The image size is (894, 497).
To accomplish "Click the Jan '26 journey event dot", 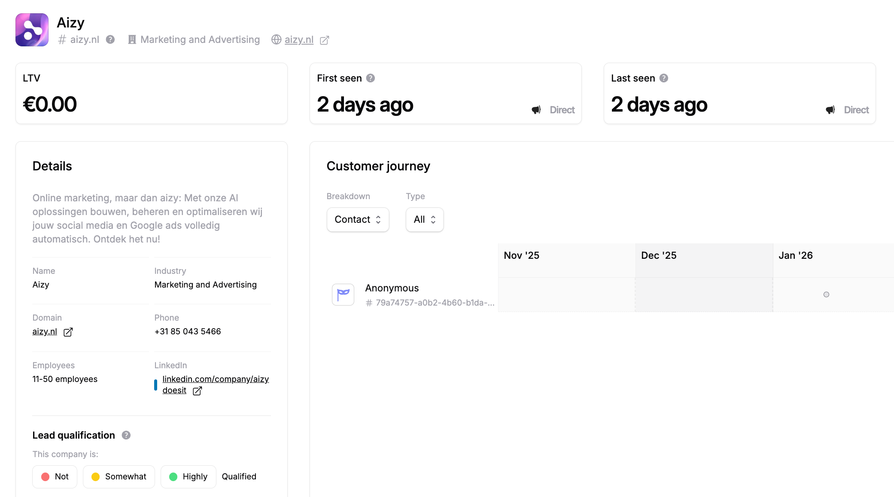I will (826, 294).
